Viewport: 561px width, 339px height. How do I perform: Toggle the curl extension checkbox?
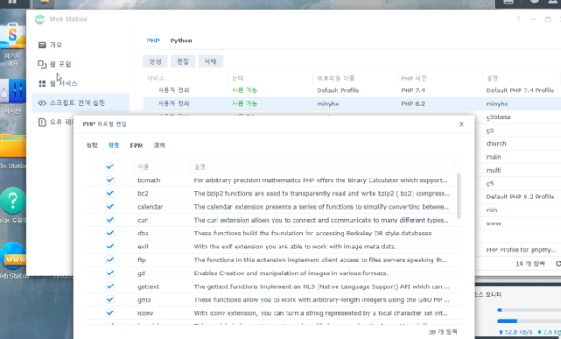point(110,220)
